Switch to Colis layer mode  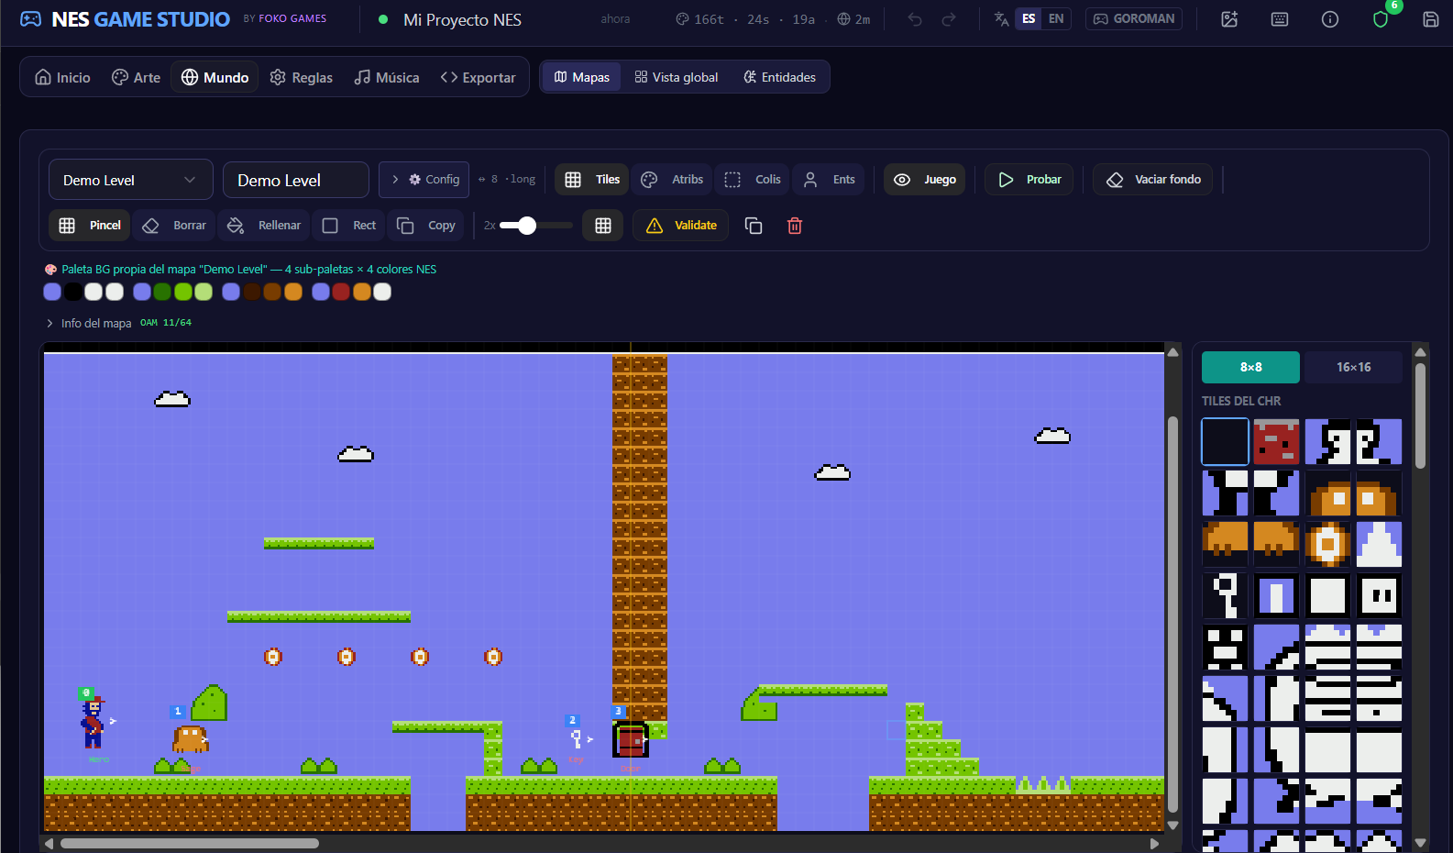click(x=753, y=180)
